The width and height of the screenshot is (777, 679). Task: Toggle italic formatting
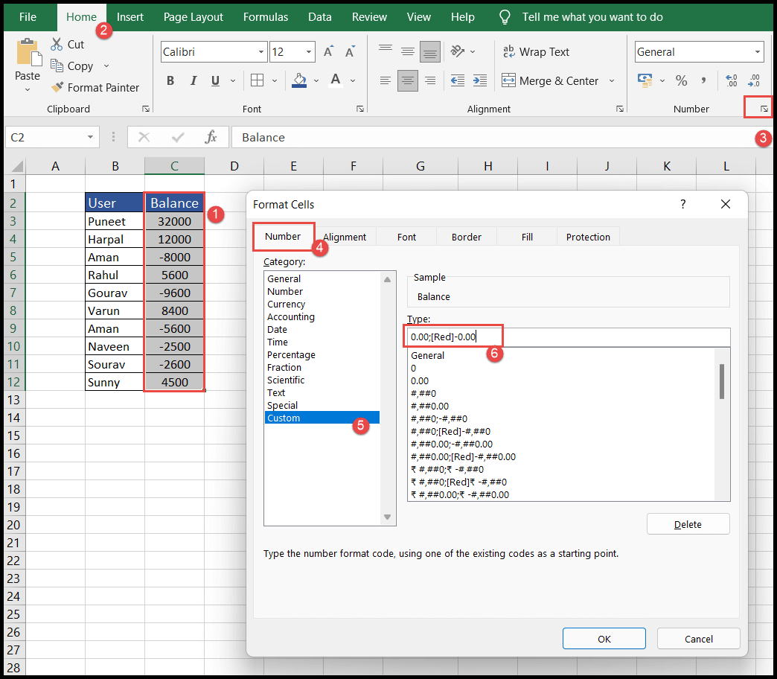click(193, 80)
